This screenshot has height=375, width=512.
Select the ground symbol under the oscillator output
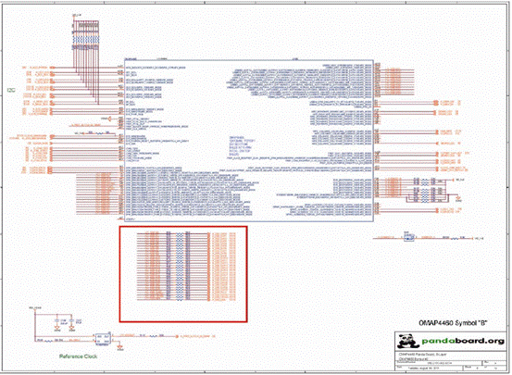[119, 347]
